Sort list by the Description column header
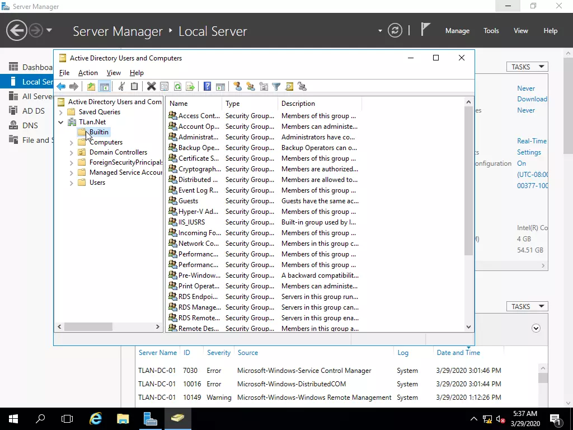 click(298, 104)
